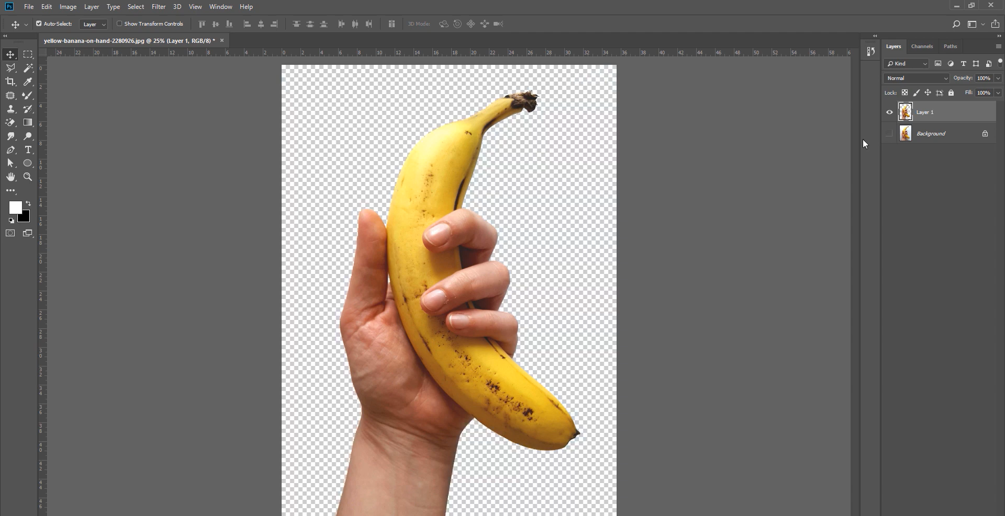This screenshot has width=1005, height=516.
Task: Select the Crop tool
Action: pyautogui.click(x=10, y=82)
